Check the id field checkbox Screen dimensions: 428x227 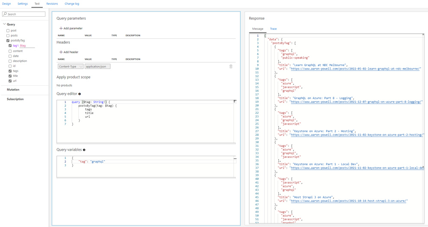point(10,66)
